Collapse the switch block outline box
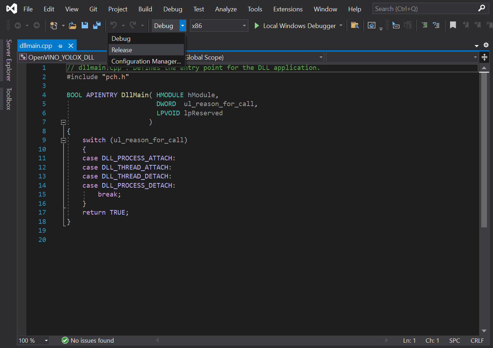This screenshot has height=348, width=493. 64,140
